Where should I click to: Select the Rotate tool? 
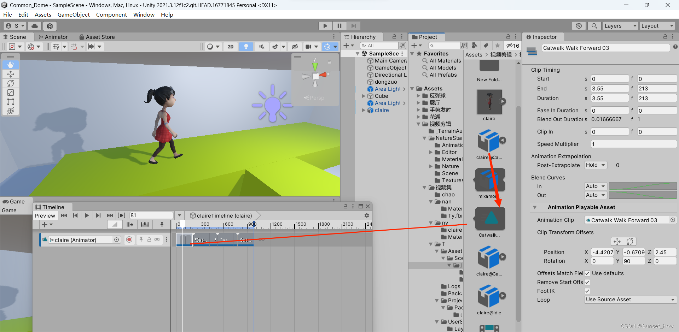point(11,83)
